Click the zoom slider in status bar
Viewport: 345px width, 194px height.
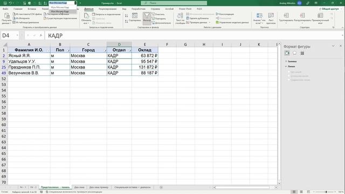[326, 192]
